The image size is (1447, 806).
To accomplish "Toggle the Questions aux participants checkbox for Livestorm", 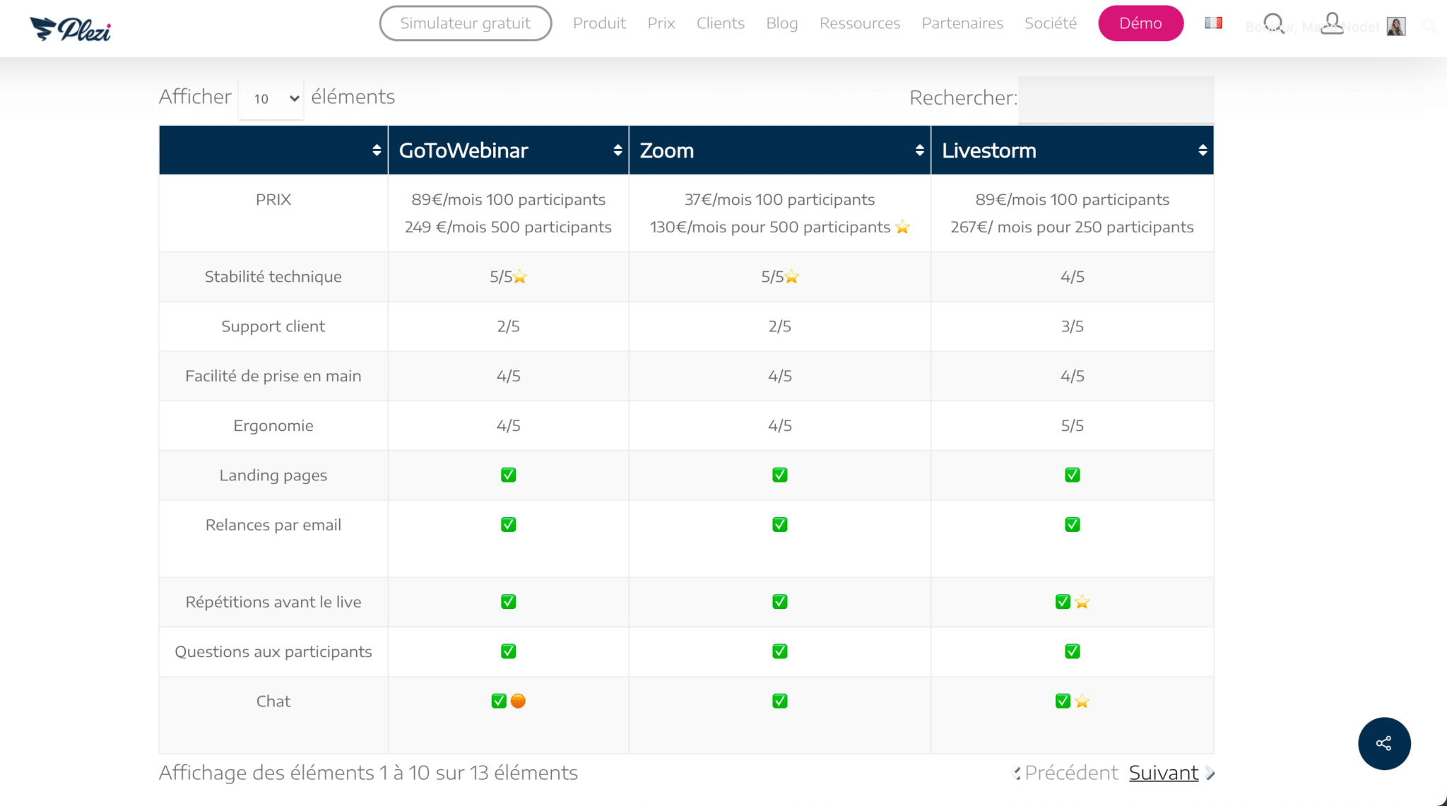I will point(1072,651).
